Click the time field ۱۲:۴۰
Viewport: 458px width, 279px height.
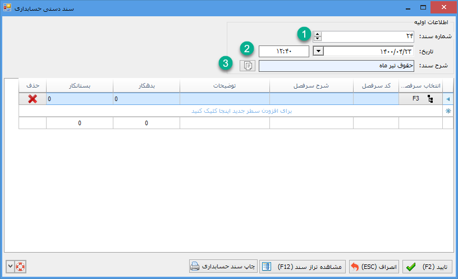pyautogui.click(x=283, y=52)
